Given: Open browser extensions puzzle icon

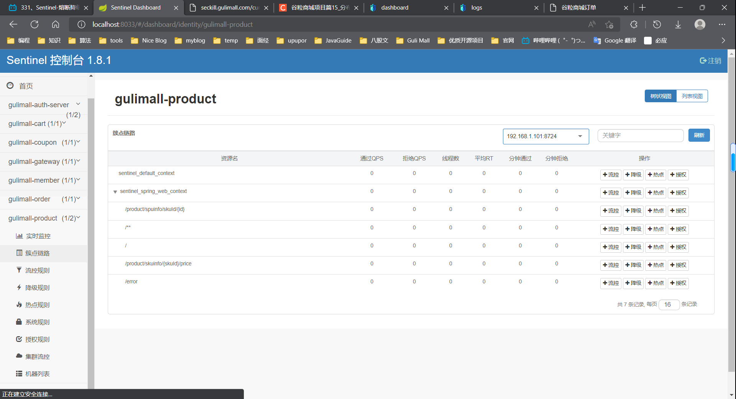Looking at the screenshot, I should pos(634,25).
